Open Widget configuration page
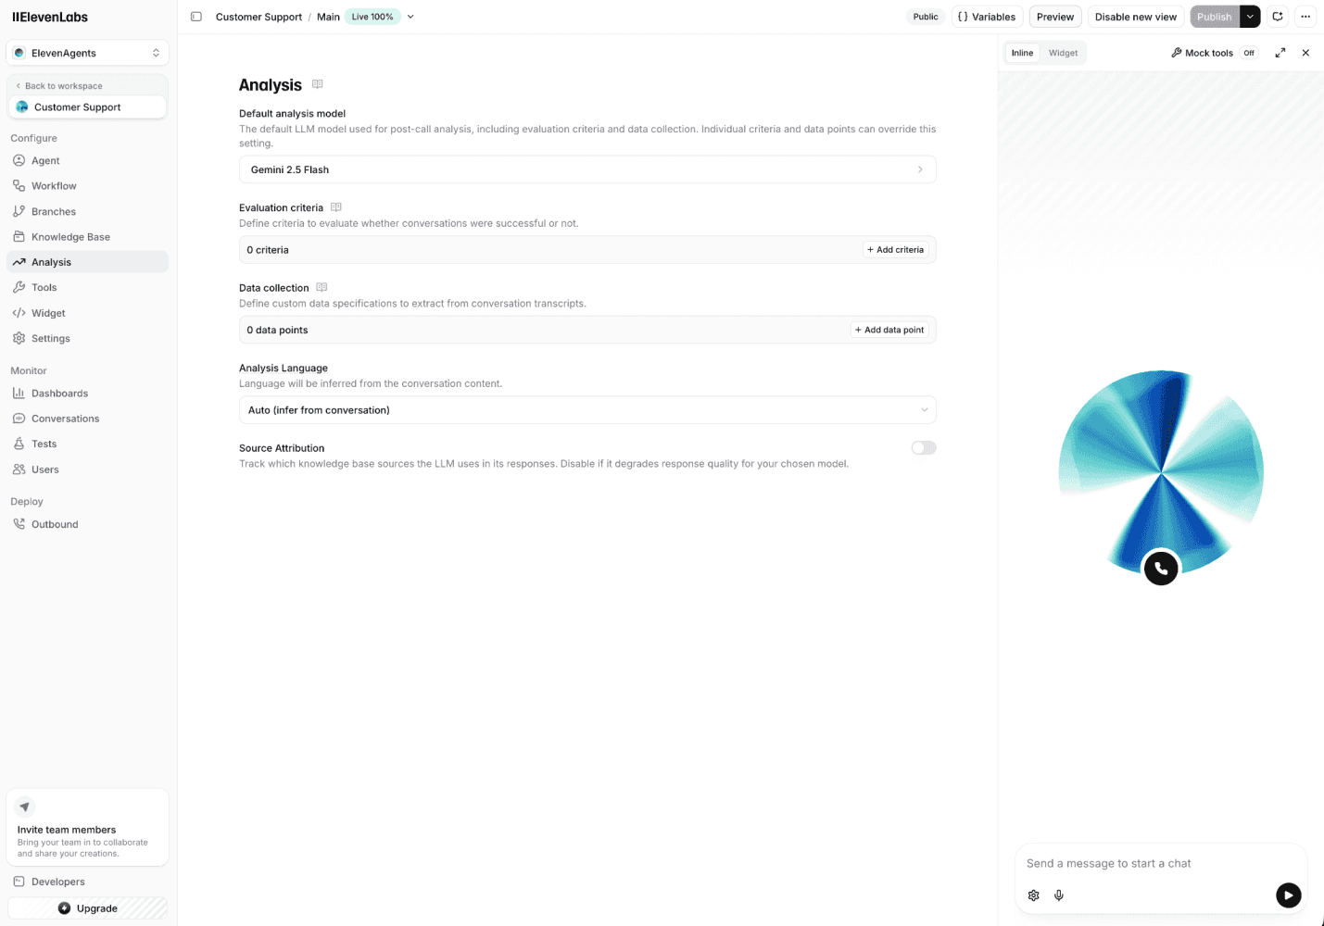Screen dimensions: 1324x926 (87, 313)
